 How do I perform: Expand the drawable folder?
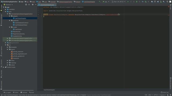[x=8, y=47]
